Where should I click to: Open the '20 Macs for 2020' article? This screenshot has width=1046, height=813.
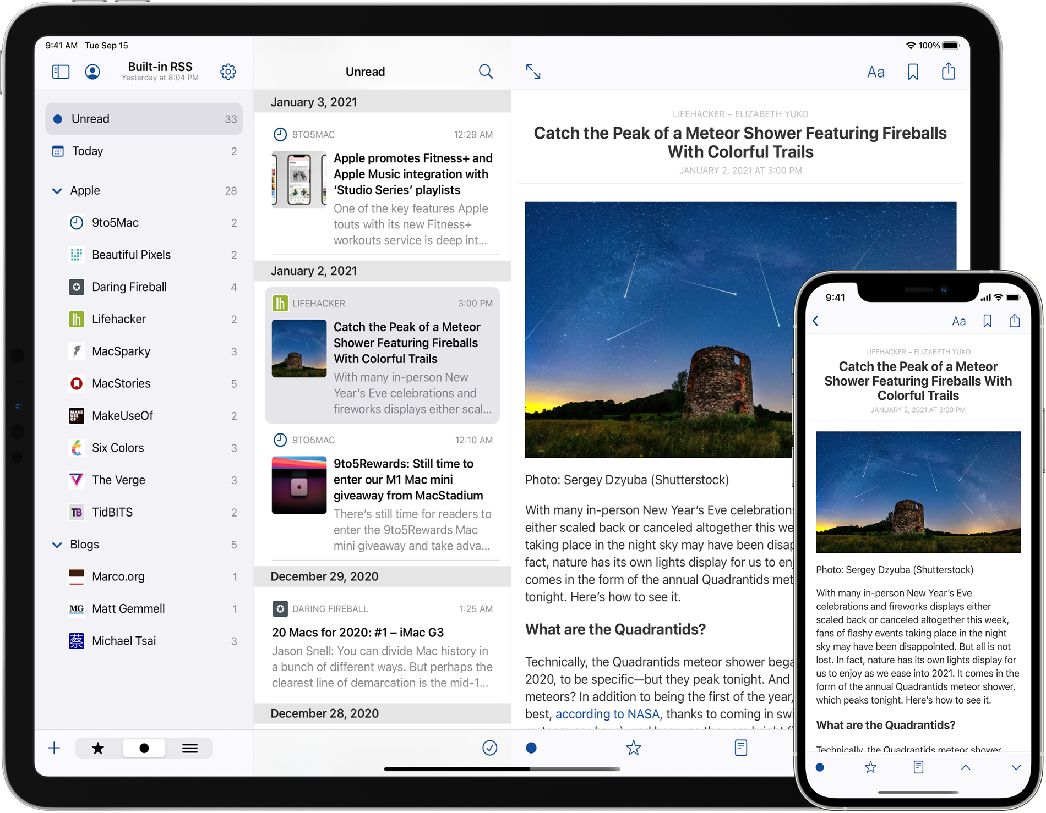coord(358,632)
